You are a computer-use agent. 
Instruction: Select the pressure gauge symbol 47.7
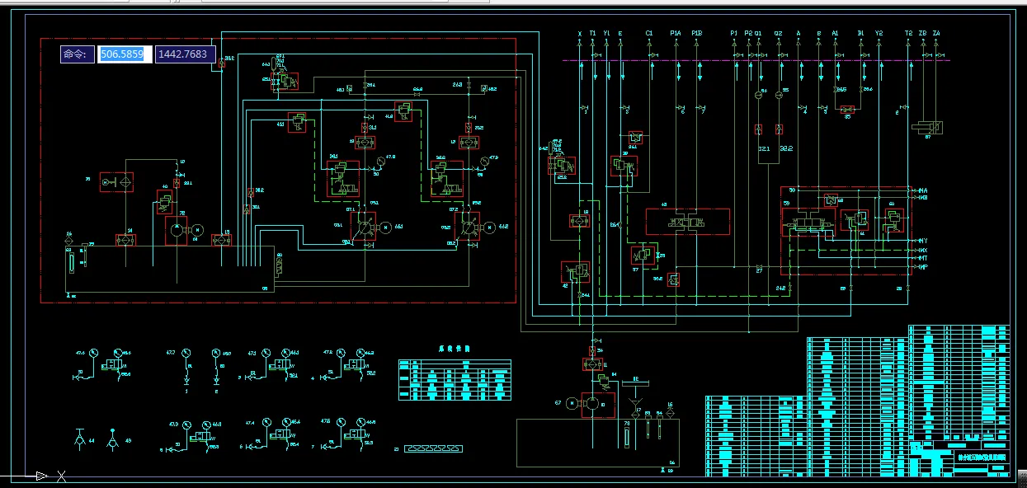point(186,353)
